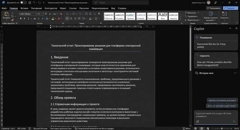The height and width of the screenshot is (130, 240).
Task: Click the search box in title bar
Action: 121,3
